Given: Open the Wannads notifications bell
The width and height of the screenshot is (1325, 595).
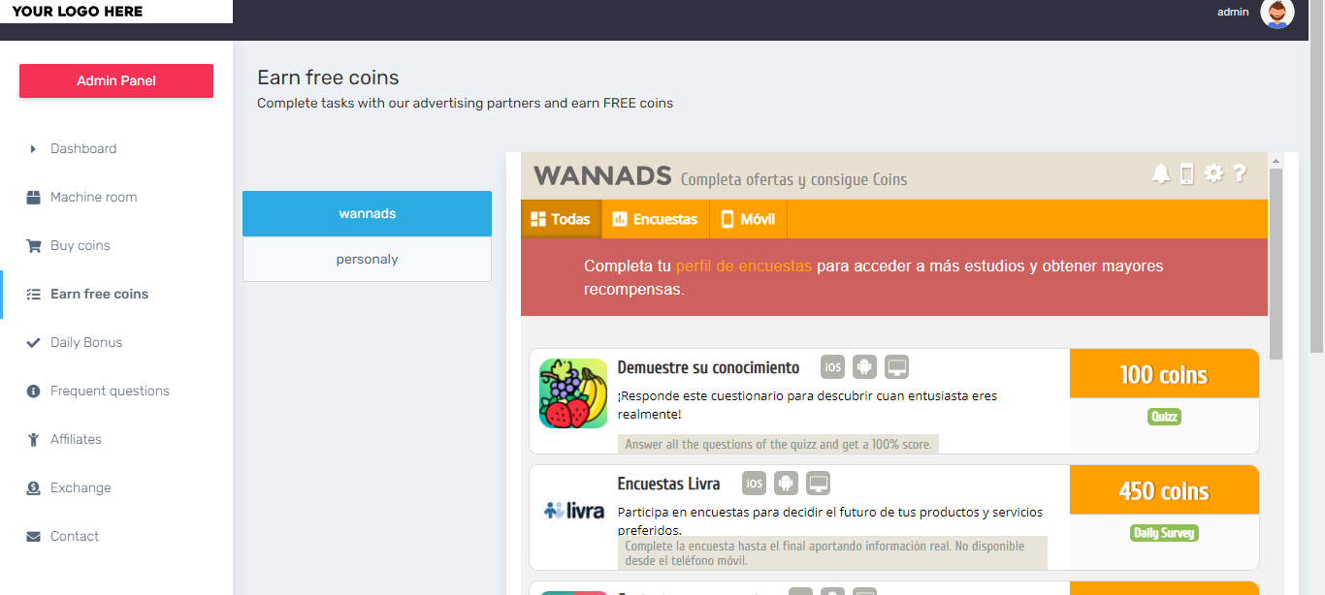Looking at the screenshot, I should [x=1160, y=173].
